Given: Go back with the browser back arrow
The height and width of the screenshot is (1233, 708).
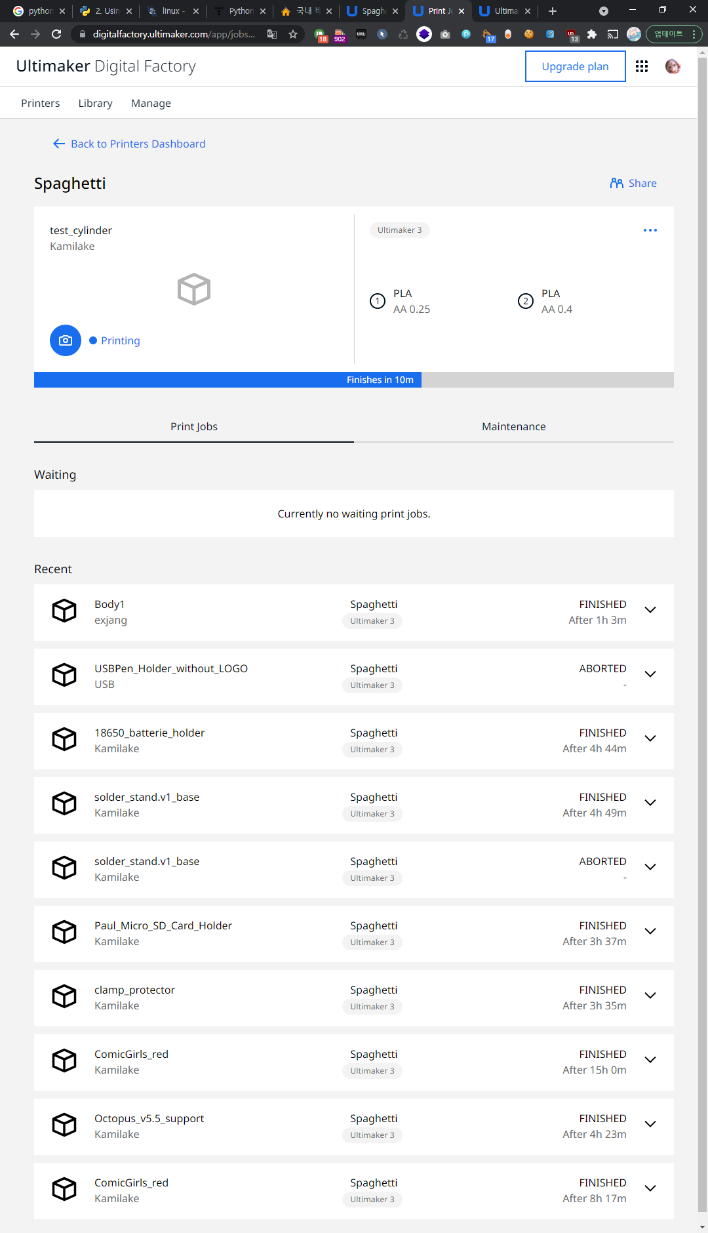Looking at the screenshot, I should (x=14, y=34).
